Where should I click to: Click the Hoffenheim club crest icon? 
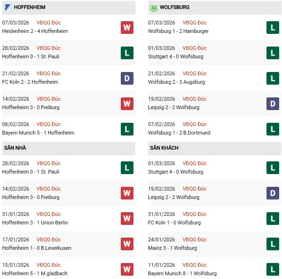pyautogui.click(x=8, y=8)
